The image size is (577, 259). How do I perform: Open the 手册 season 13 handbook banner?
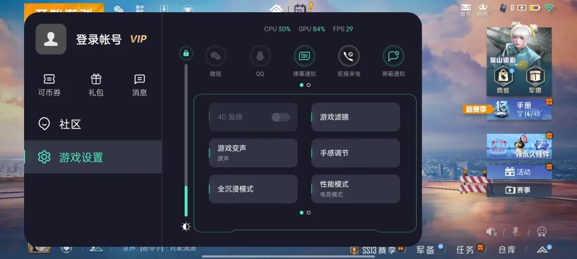pos(519,109)
